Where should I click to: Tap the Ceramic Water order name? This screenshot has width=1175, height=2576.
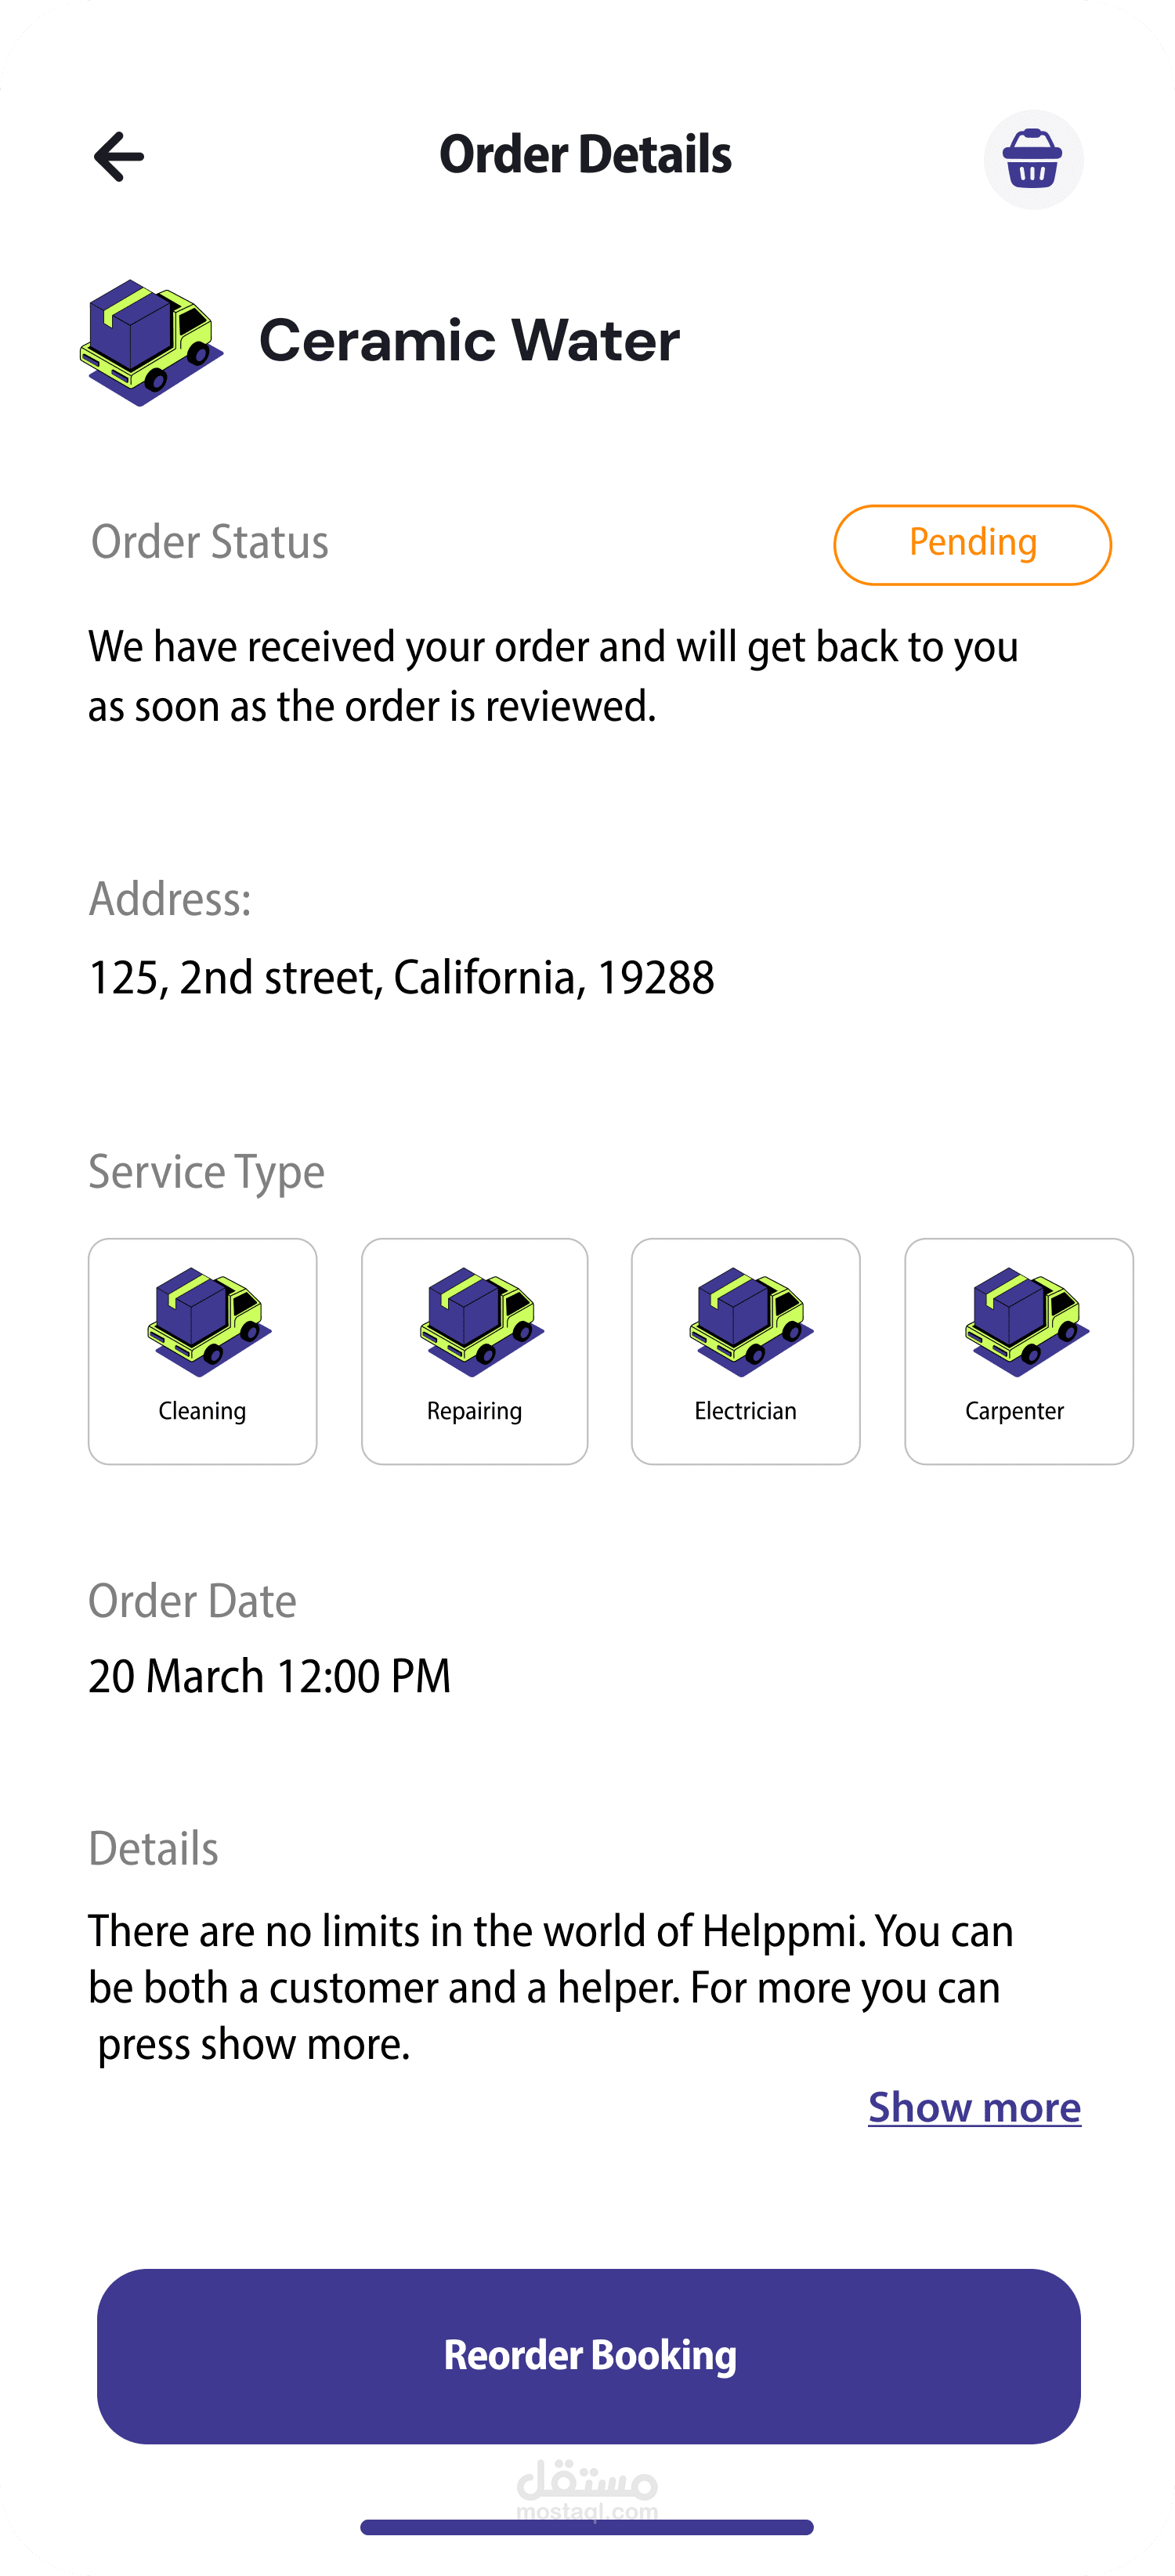point(469,341)
